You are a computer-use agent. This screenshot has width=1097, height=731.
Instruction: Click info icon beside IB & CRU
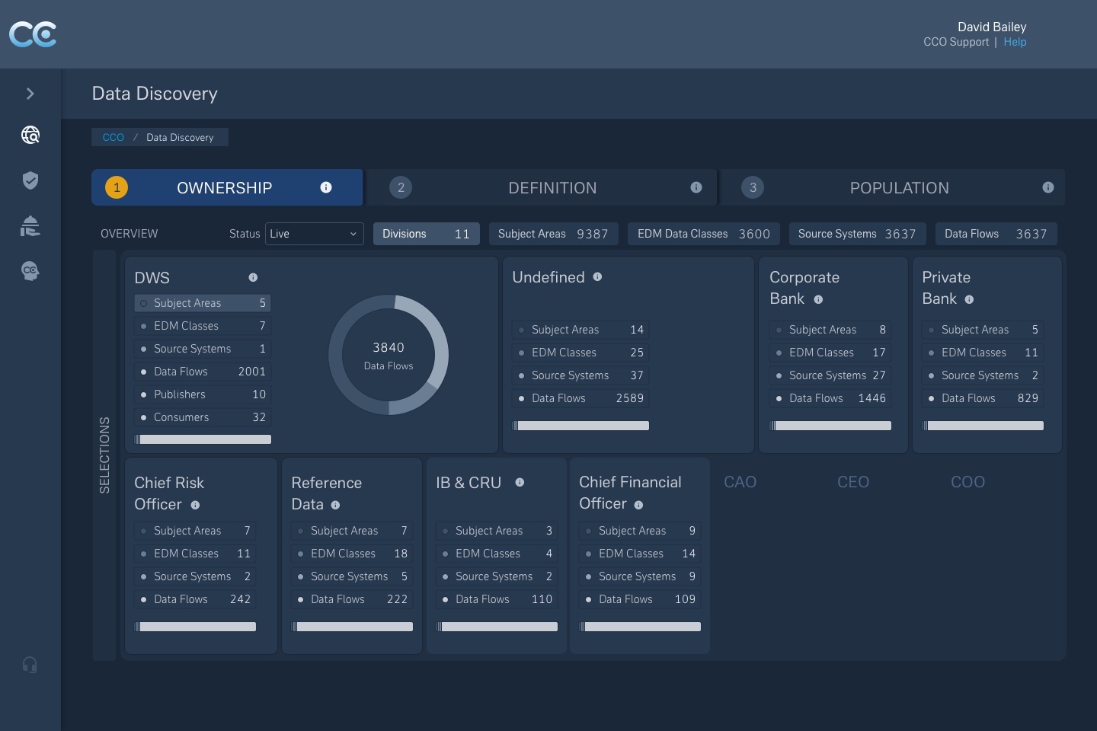click(520, 483)
